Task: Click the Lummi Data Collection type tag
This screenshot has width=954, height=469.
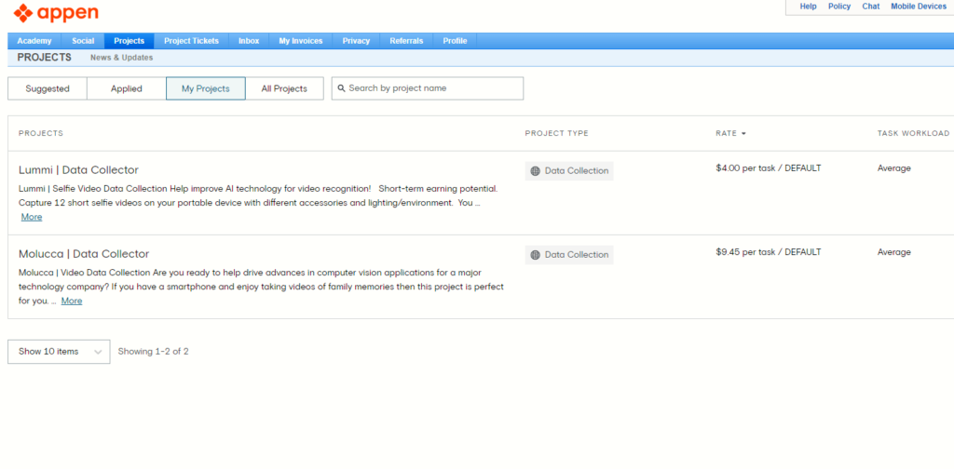Action: (x=569, y=171)
